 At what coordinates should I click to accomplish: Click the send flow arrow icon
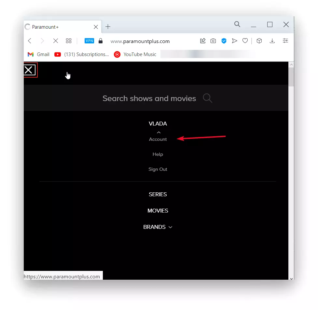pos(234,41)
